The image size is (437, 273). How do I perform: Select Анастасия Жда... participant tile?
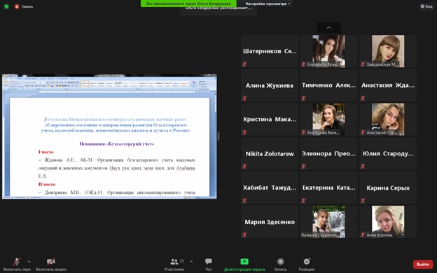point(388,85)
